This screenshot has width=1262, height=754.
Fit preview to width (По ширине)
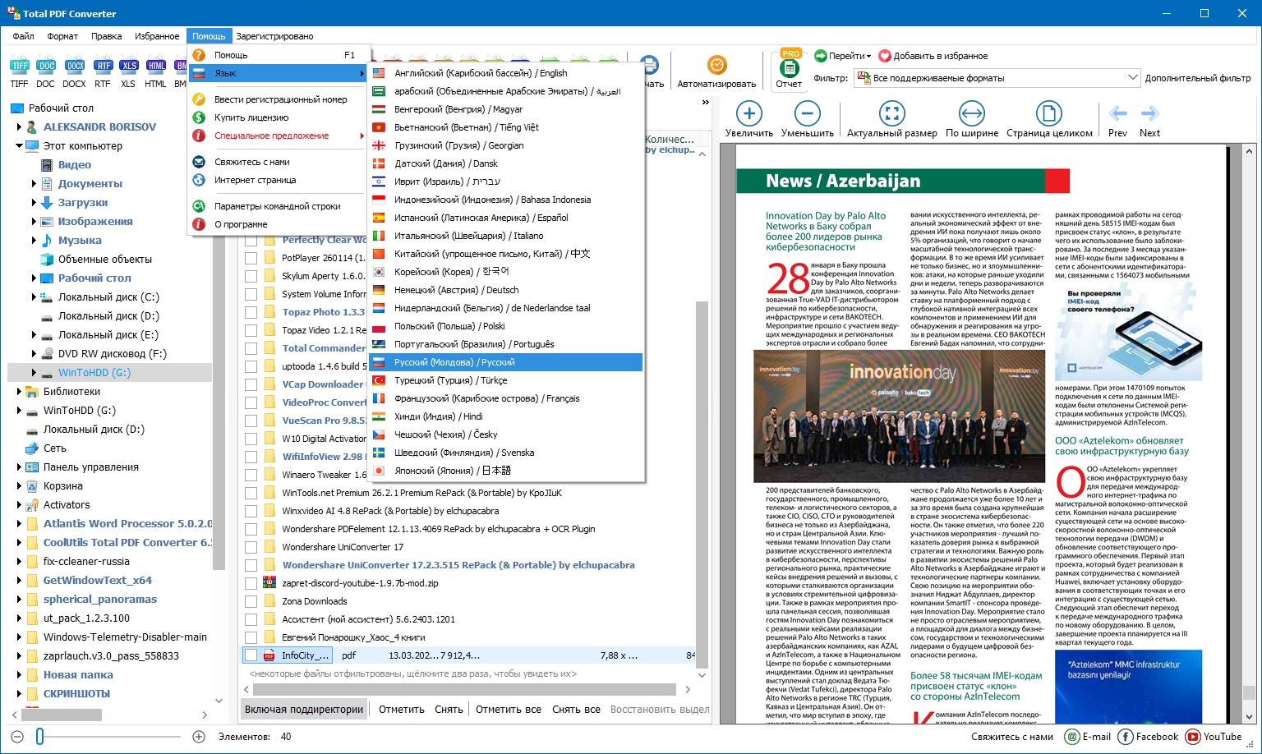tap(972, 119)
